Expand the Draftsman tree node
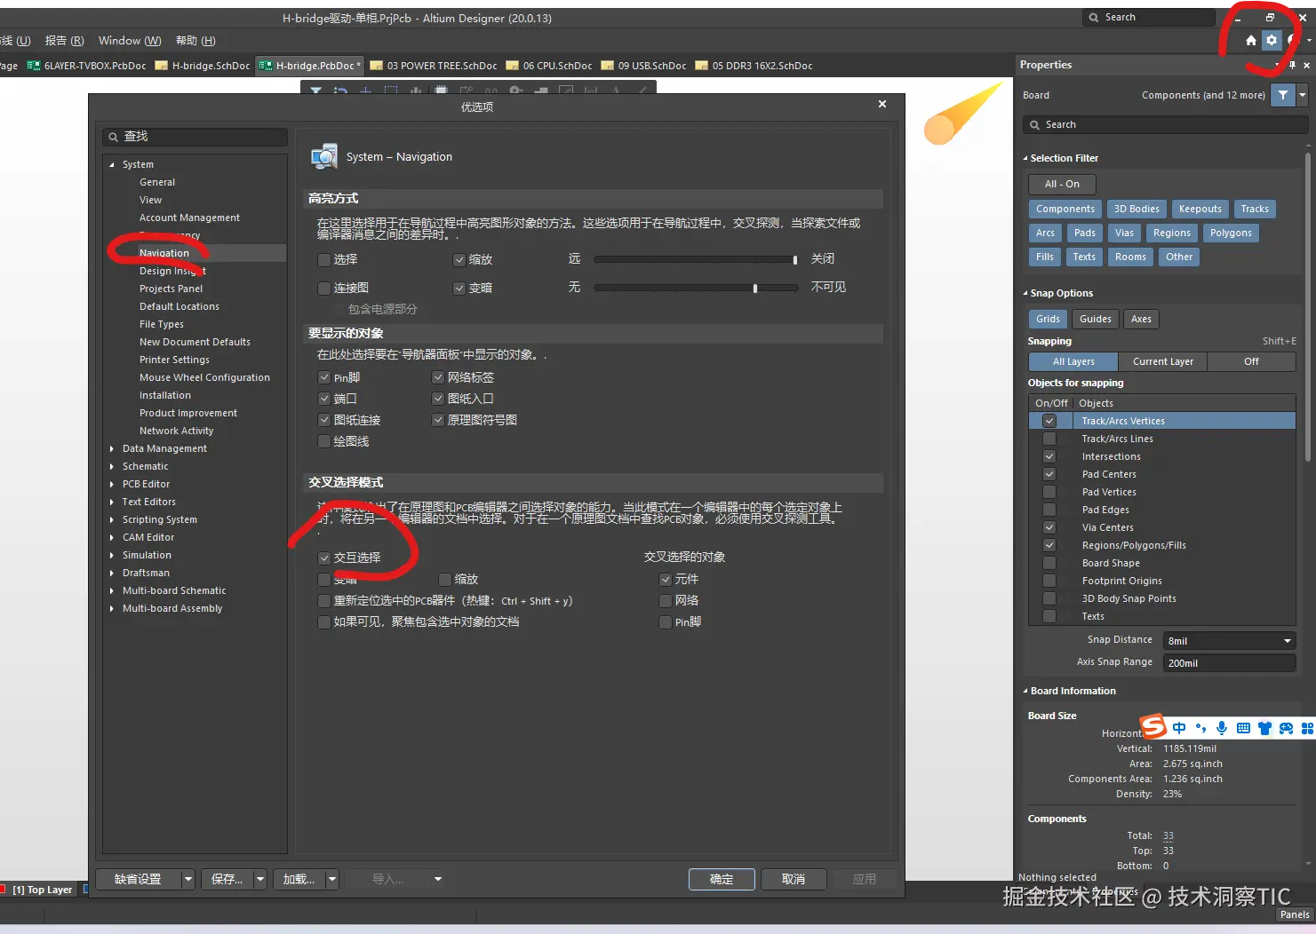Viewport: 1316px width, 934px height. (x=112, y=573)
